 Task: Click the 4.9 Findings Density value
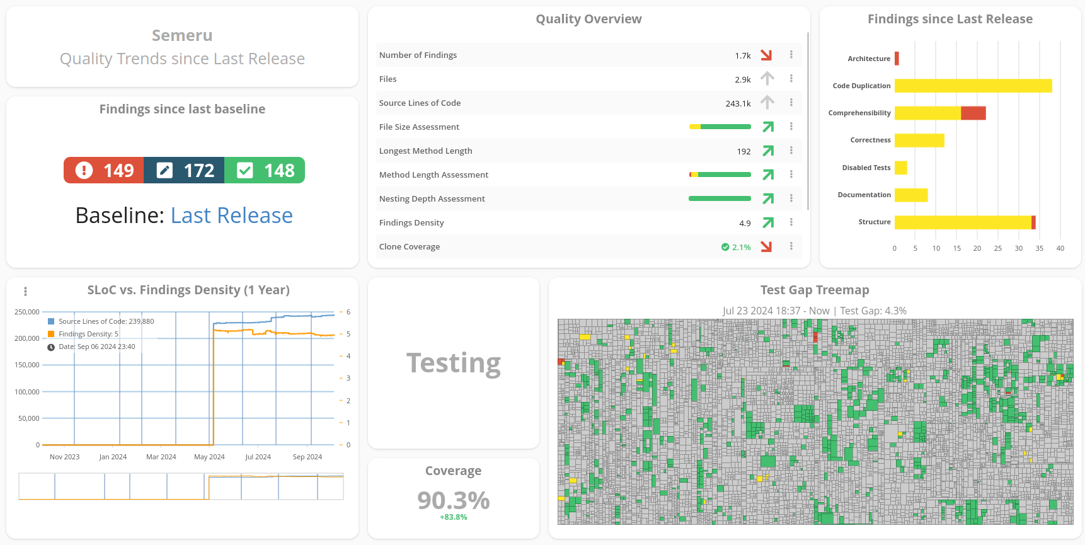(745, 223)
